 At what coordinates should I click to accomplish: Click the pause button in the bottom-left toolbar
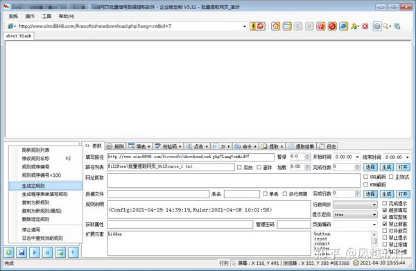[47, 252]
